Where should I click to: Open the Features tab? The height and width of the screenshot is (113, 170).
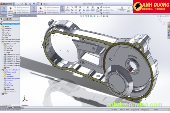(x=3, y=15)
